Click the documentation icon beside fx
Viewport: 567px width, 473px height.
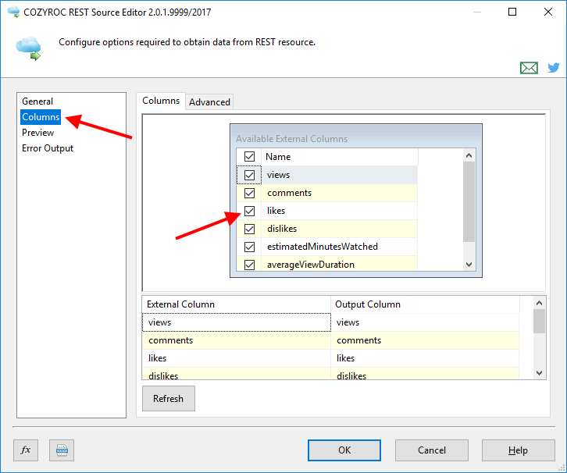(x=62, y=450)
